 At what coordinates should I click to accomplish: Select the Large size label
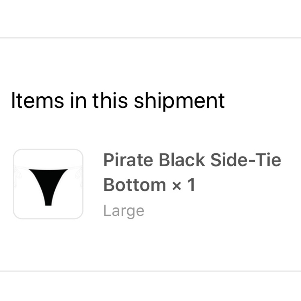click(x=124, y=211)
